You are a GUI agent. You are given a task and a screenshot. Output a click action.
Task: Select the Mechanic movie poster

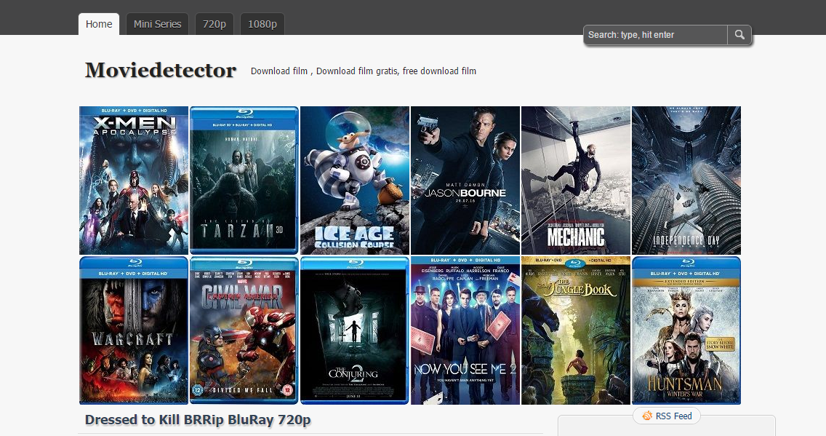click(576, 181)
